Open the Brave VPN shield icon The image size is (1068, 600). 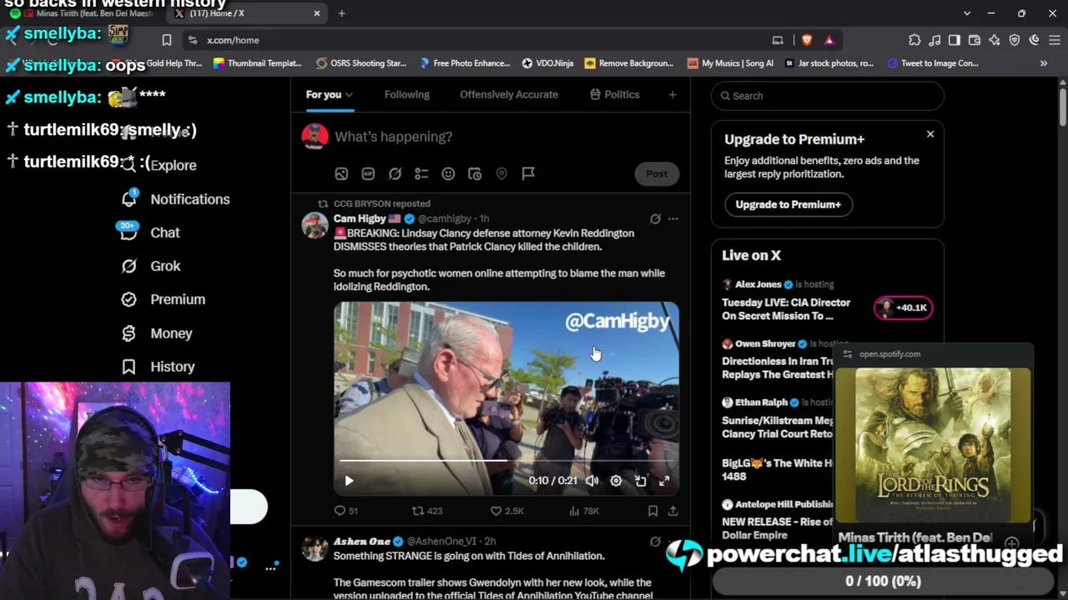1015,40
